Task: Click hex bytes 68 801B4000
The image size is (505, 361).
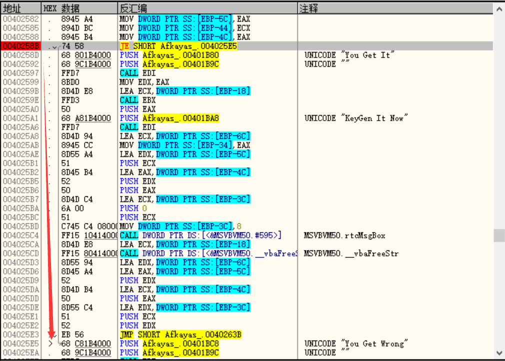Action: (x=86, y=55)
